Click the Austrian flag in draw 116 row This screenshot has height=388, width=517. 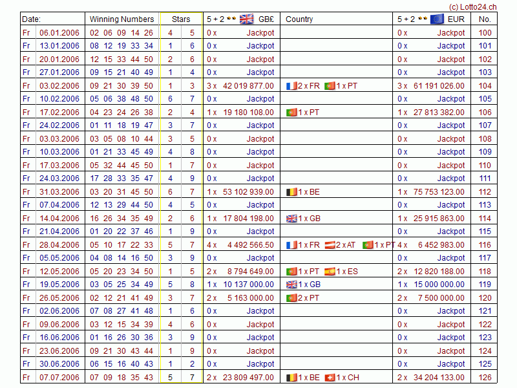point(330,245)
